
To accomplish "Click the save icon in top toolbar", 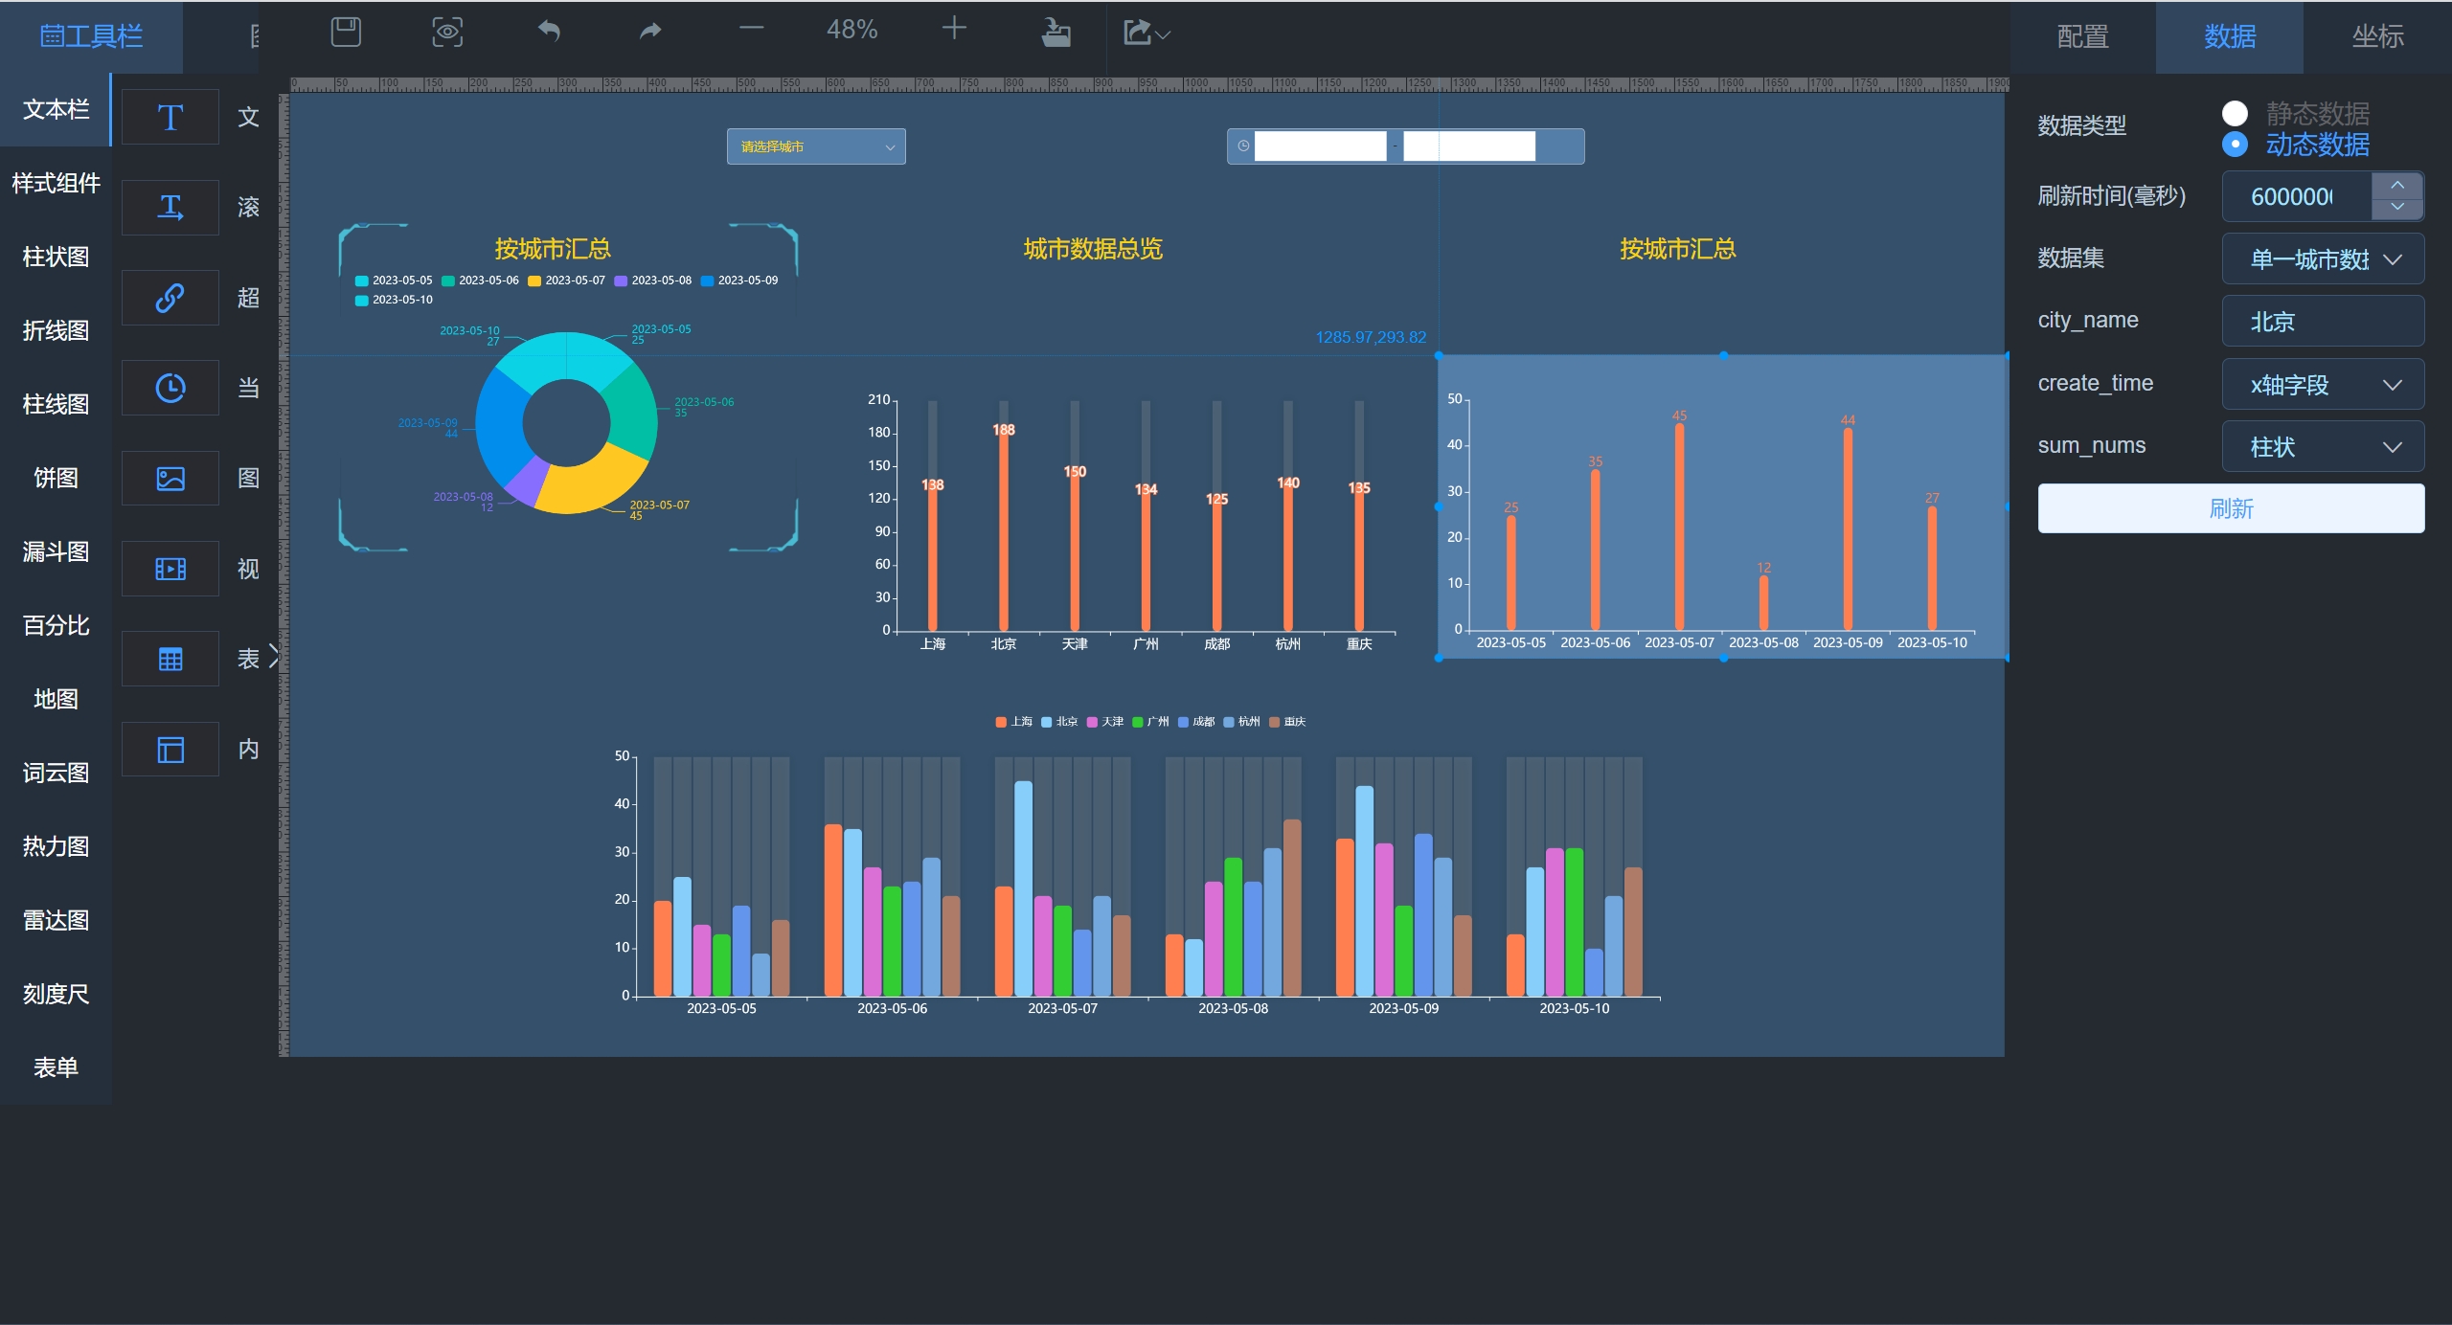I will pos(346,32).
